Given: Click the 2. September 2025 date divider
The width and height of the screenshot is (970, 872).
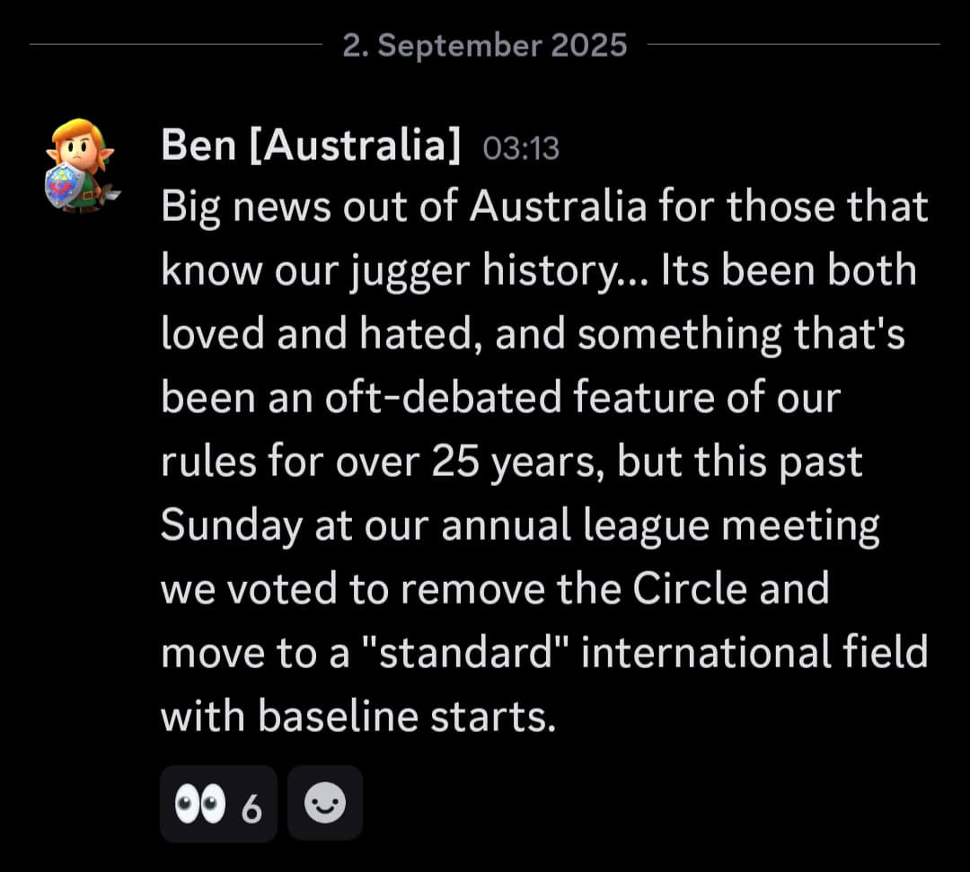Looking at the screenshot, I should pyautogui.click(x=485, y=44).
